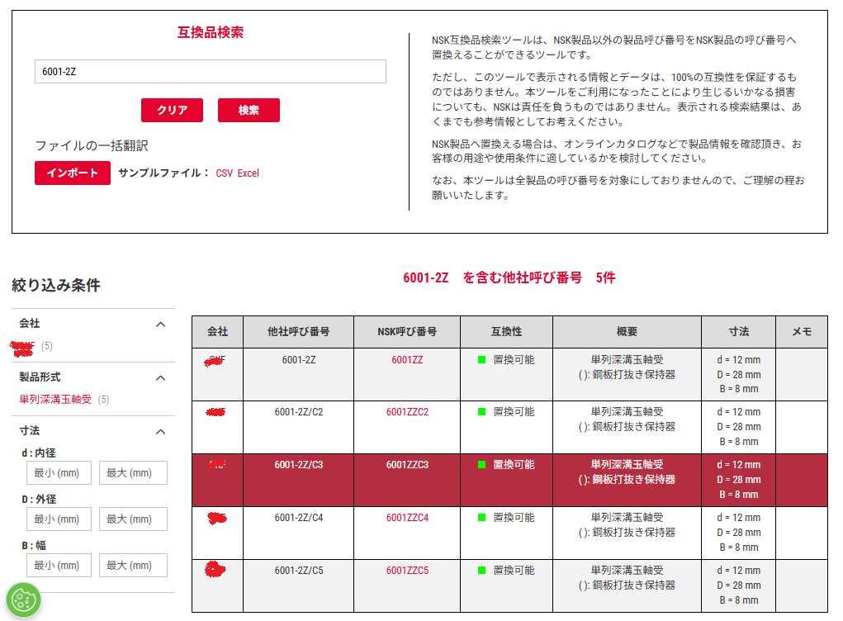The height and width of the screenshot is (621, 843).
Task: Collapse the 寸法 filter section
Action: pos(161,431)
